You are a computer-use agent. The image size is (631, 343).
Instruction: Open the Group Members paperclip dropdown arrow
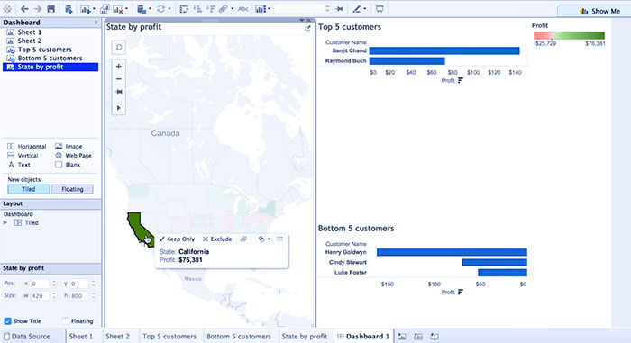[x=233, y=8]
